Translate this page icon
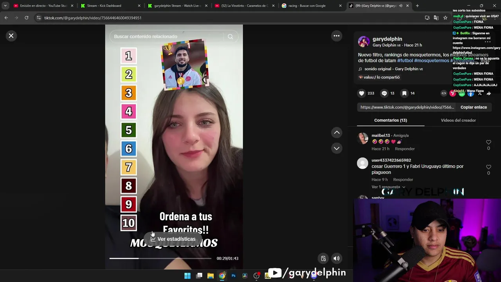 pos(436,18)
